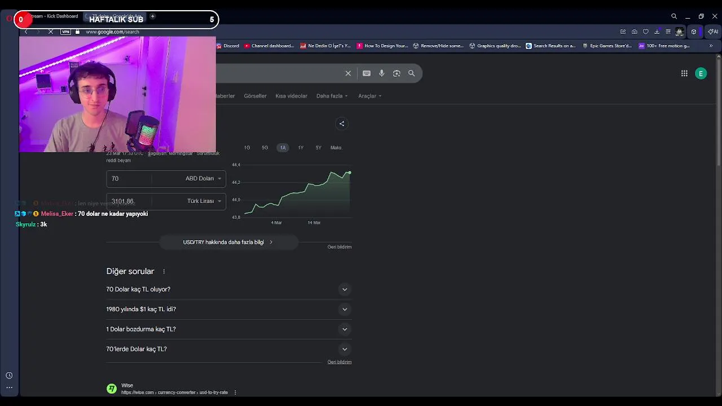Select the 1G chart range
The height and width of the screenshot is (406, 722).
[x=247, y=148]
